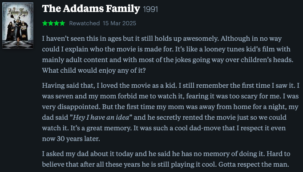The image size is (303, 172).
Task: Click the paragraph beginning "I asked my dad"
Action: coord(166,159)
